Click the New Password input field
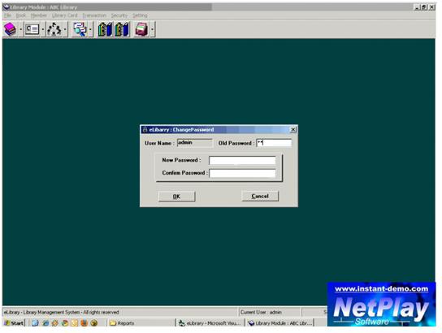 point(242,161)
